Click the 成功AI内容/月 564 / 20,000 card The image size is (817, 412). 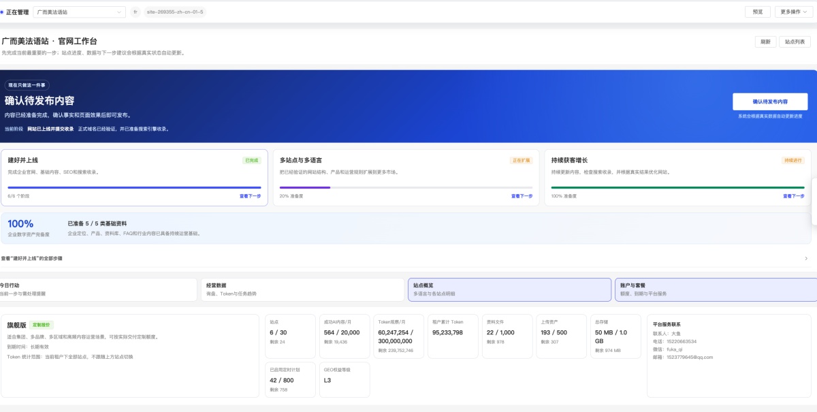pos(345,336)
